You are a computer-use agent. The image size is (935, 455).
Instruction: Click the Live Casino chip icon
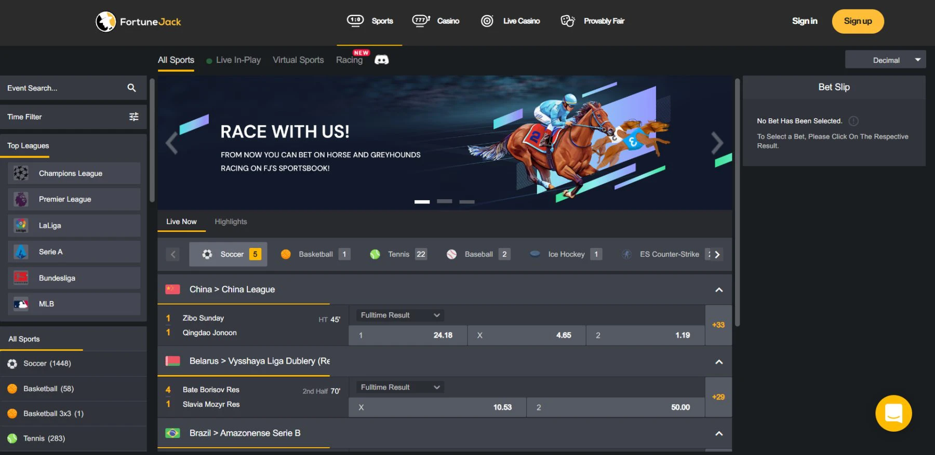(x=487, y=21)
